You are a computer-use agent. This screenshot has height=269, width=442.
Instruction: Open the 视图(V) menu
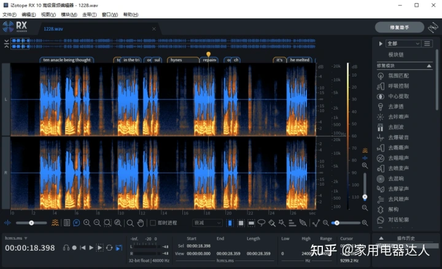[48, 15]
